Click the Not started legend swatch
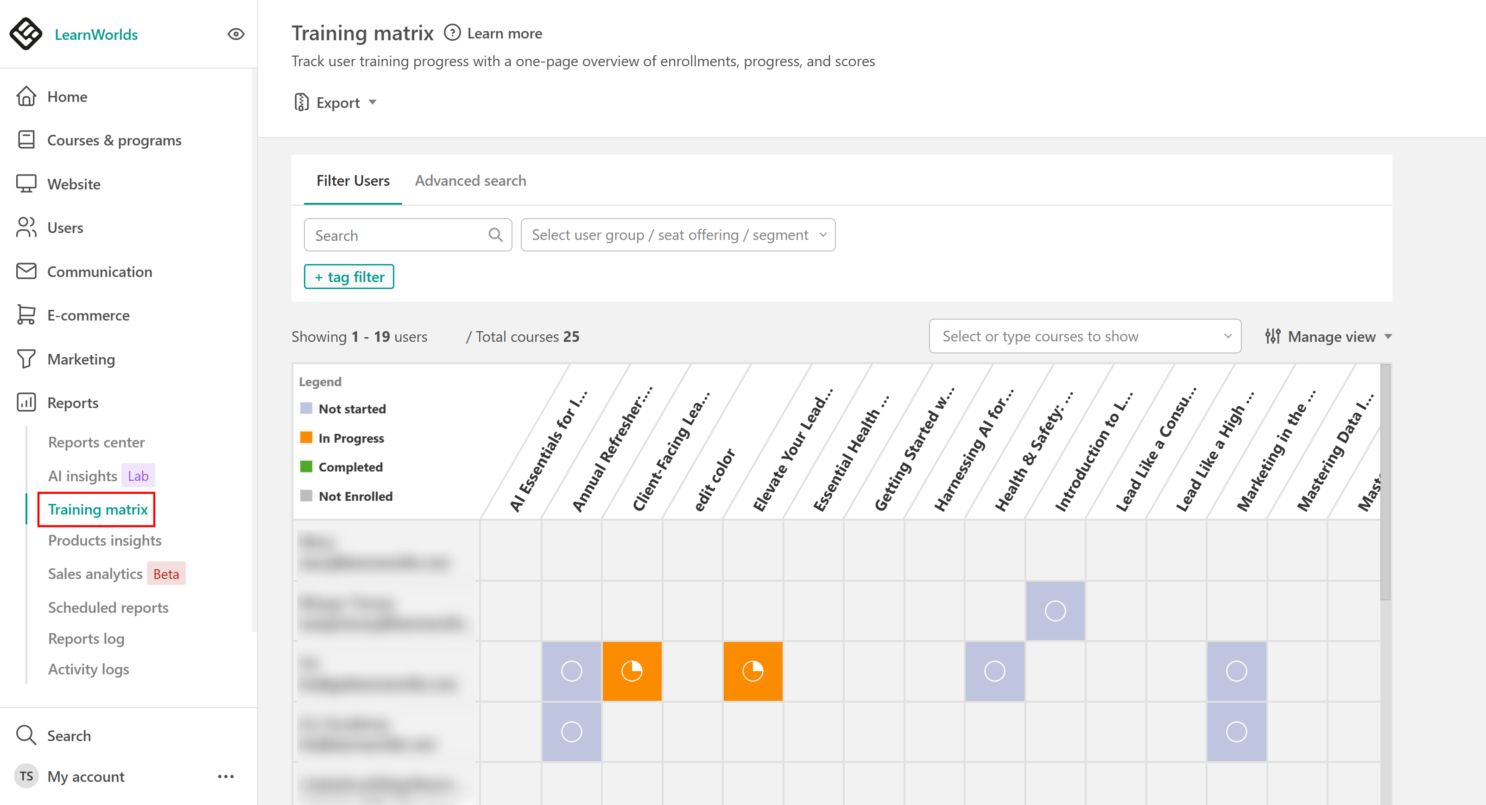This screenshot has height=805, width=1486. point(306,408)
